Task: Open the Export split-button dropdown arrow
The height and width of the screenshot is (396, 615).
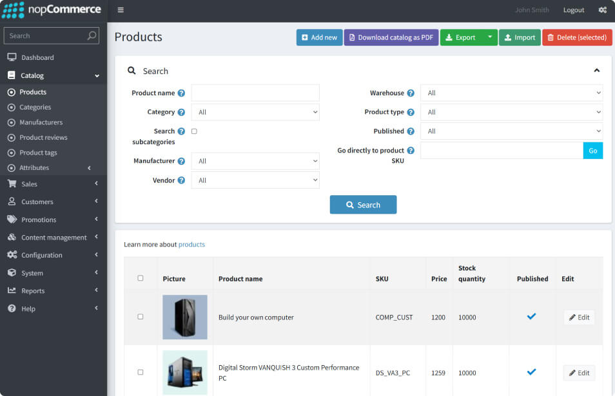Action: click(x=489, y=37)
